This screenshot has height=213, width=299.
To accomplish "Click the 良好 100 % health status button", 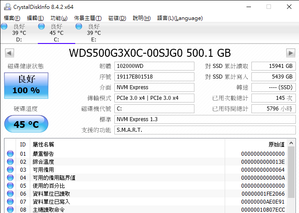I will point(26,85).
